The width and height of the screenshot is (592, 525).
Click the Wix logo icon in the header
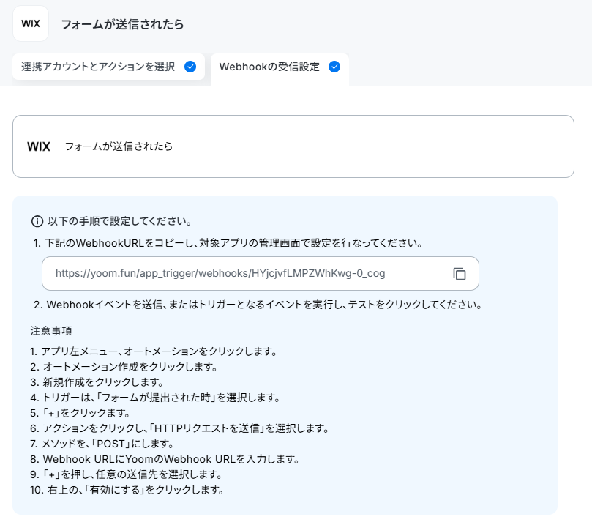point(31,23)
